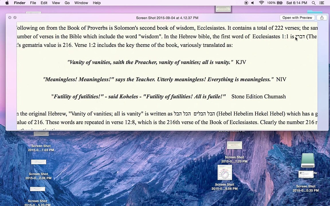Open the File menu
330x206 pixels.
[x=33, y=3]
